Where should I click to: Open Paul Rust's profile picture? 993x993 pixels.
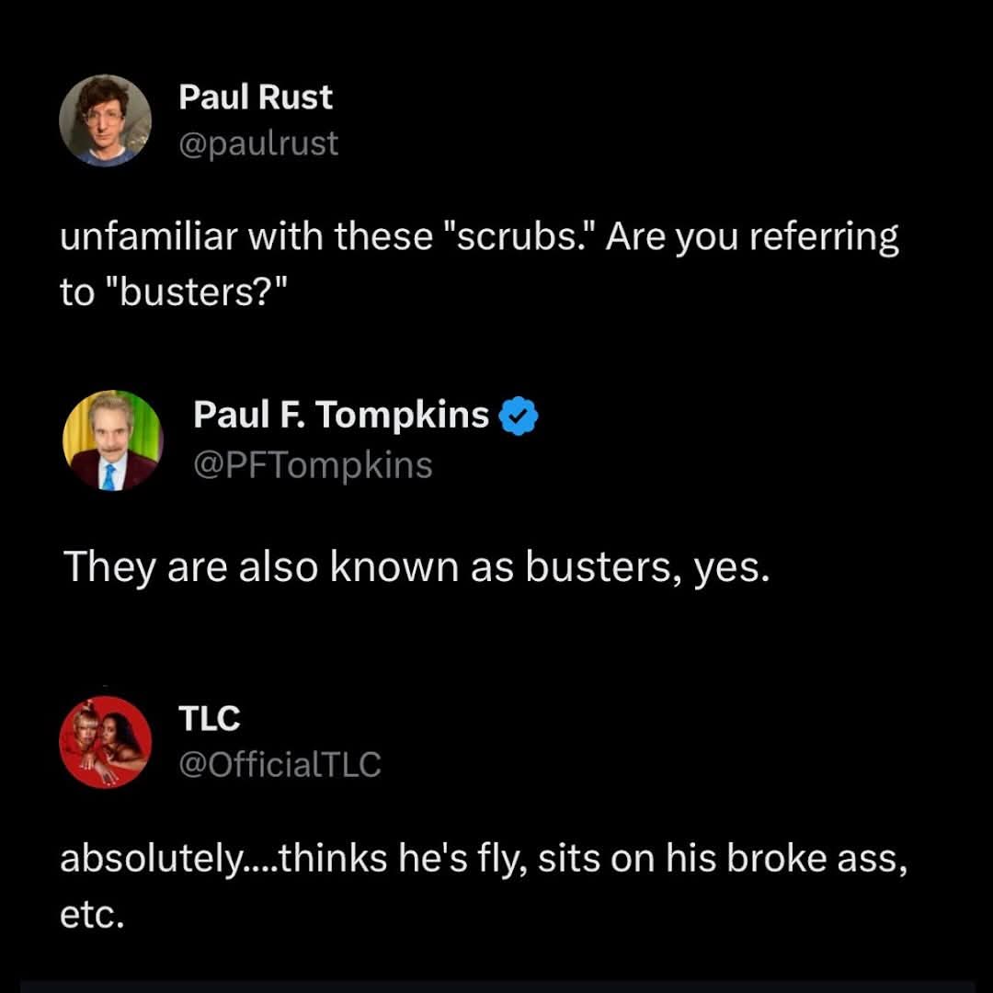point(105,120)
